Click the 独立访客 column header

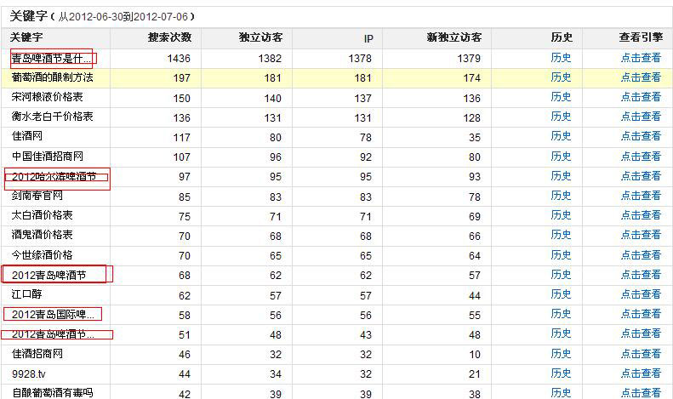pos(261,37)
